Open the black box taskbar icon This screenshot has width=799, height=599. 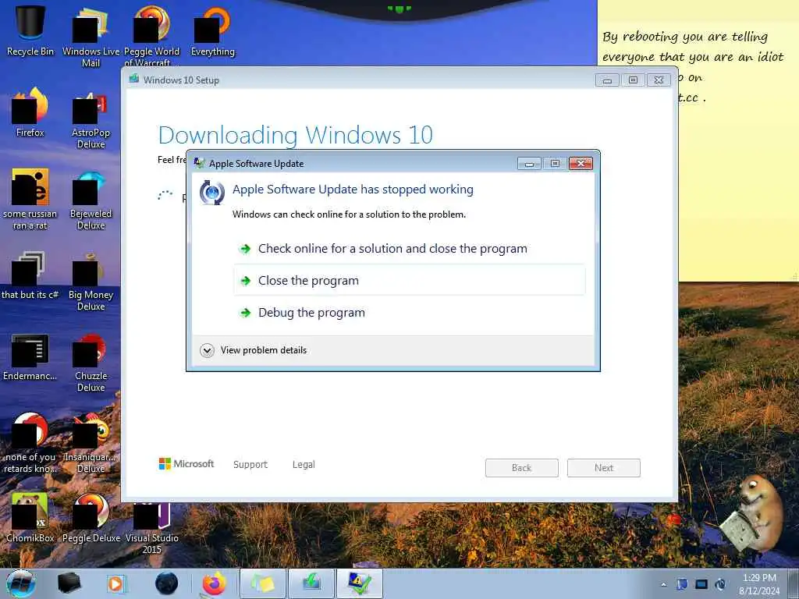point(69,583)
